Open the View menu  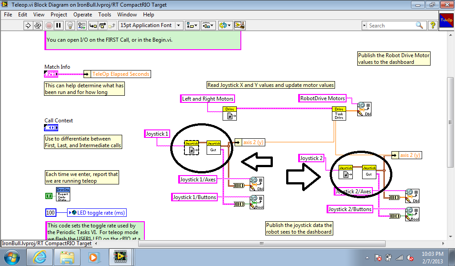click(x=39, y=15)
